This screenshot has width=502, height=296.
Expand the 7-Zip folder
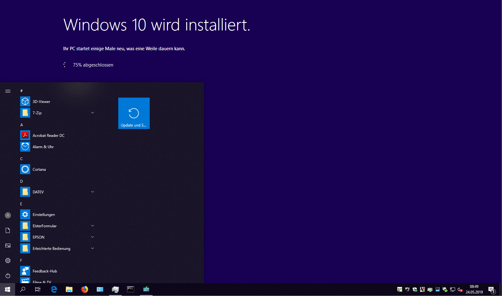click(92, 113)
